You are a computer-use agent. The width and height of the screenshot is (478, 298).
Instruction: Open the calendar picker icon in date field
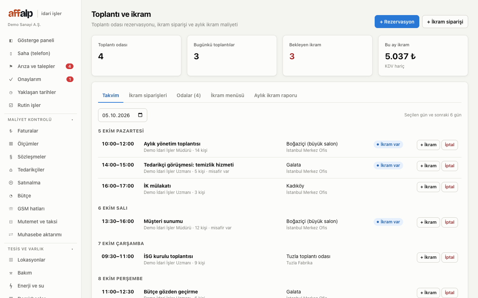(x=140, y=115)
